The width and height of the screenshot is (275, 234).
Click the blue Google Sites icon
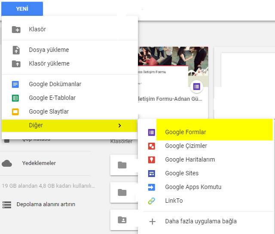tap(152, 174)
